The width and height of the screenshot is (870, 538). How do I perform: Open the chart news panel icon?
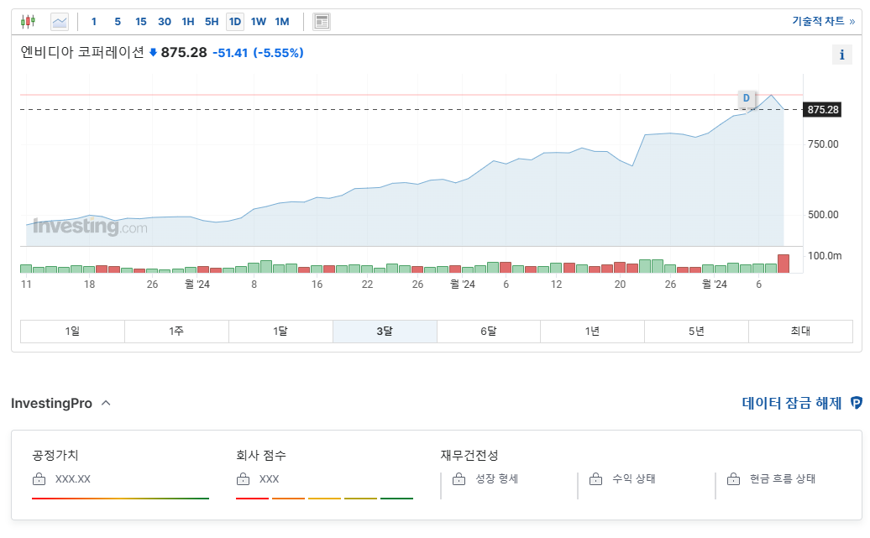(322, 20)
